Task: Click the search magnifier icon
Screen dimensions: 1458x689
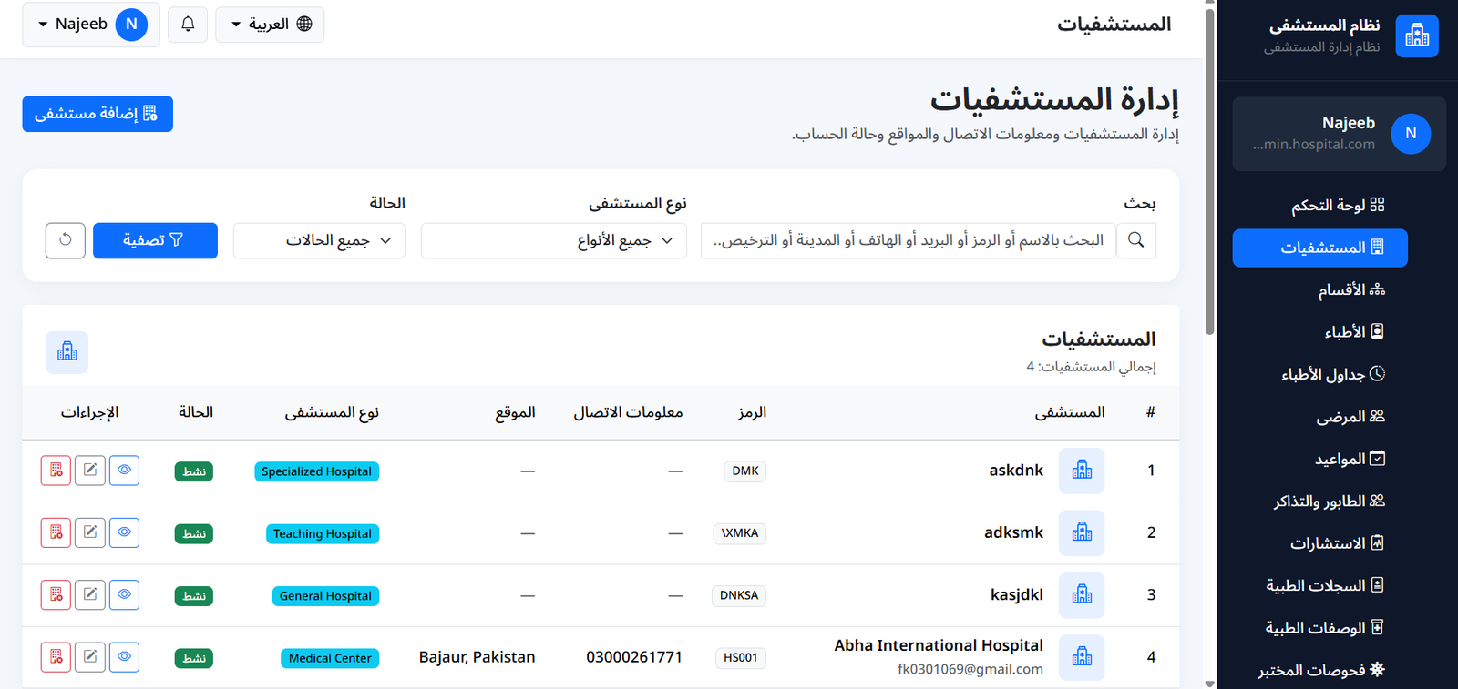Action: point(1136,240)
